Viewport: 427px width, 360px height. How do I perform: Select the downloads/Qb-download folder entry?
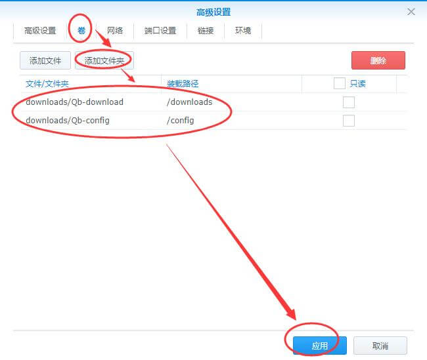pyautogui.click(x=74, y=102)
